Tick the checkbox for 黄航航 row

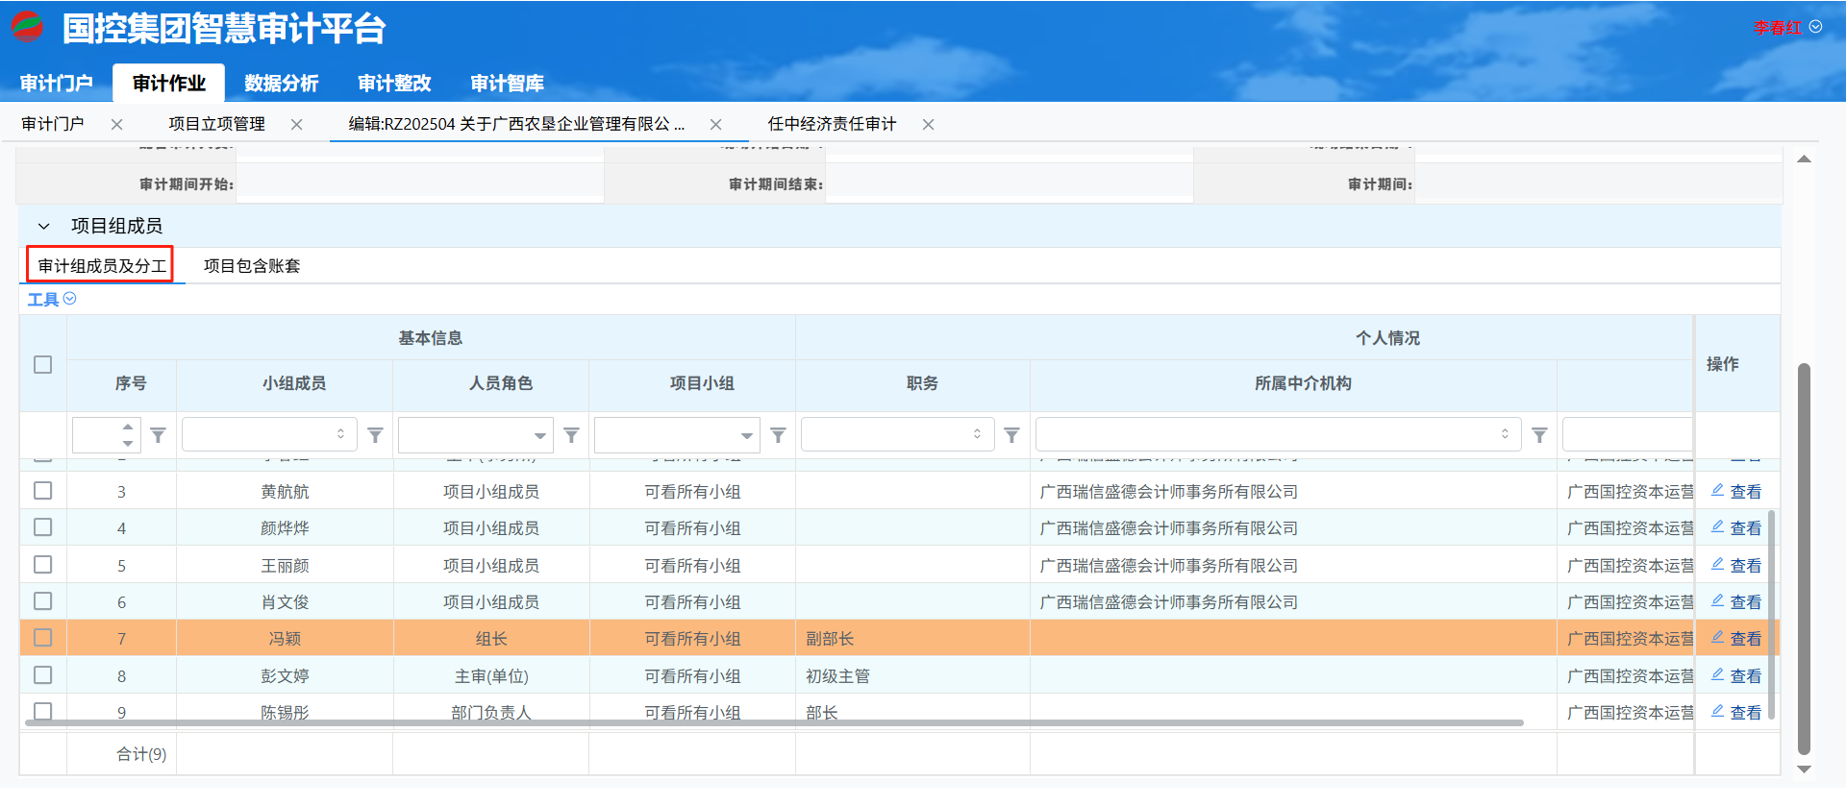click(43, 491)
